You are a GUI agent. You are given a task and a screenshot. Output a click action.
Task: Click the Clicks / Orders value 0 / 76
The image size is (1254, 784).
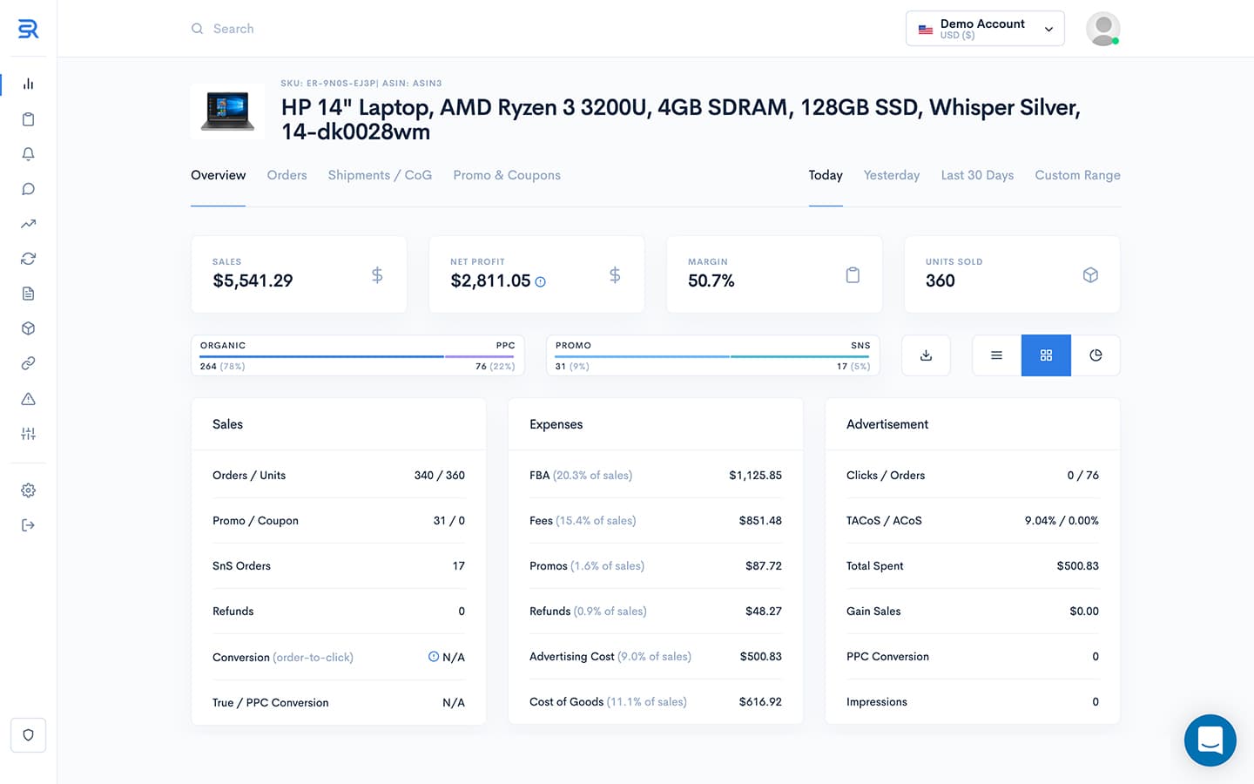click(x=1082, y=476)
